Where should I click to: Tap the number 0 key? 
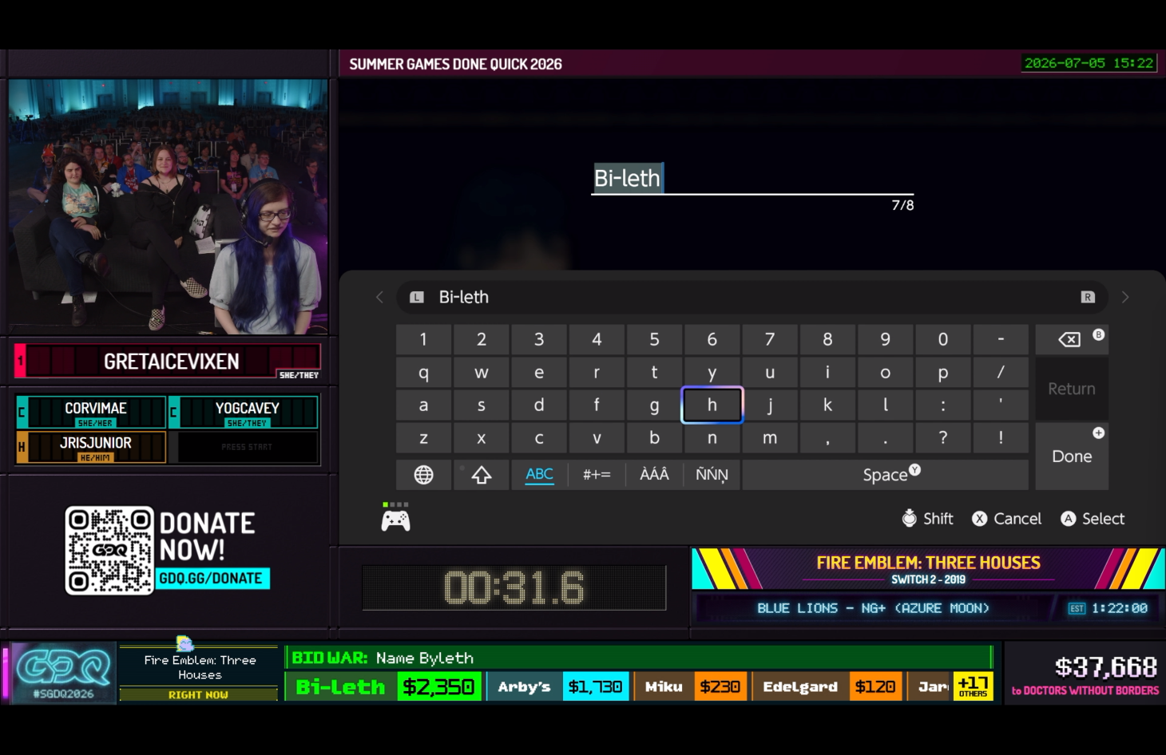point(943,339)
